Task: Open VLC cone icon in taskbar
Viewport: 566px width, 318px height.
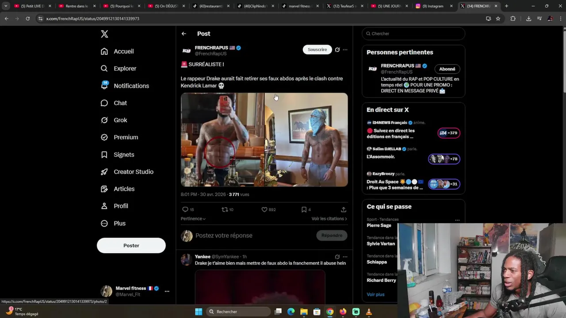Action: point(369,312)
